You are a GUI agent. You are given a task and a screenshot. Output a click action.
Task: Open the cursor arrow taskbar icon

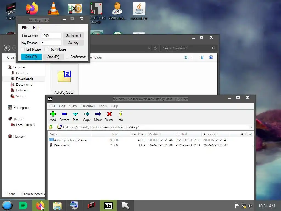point(125,206)
